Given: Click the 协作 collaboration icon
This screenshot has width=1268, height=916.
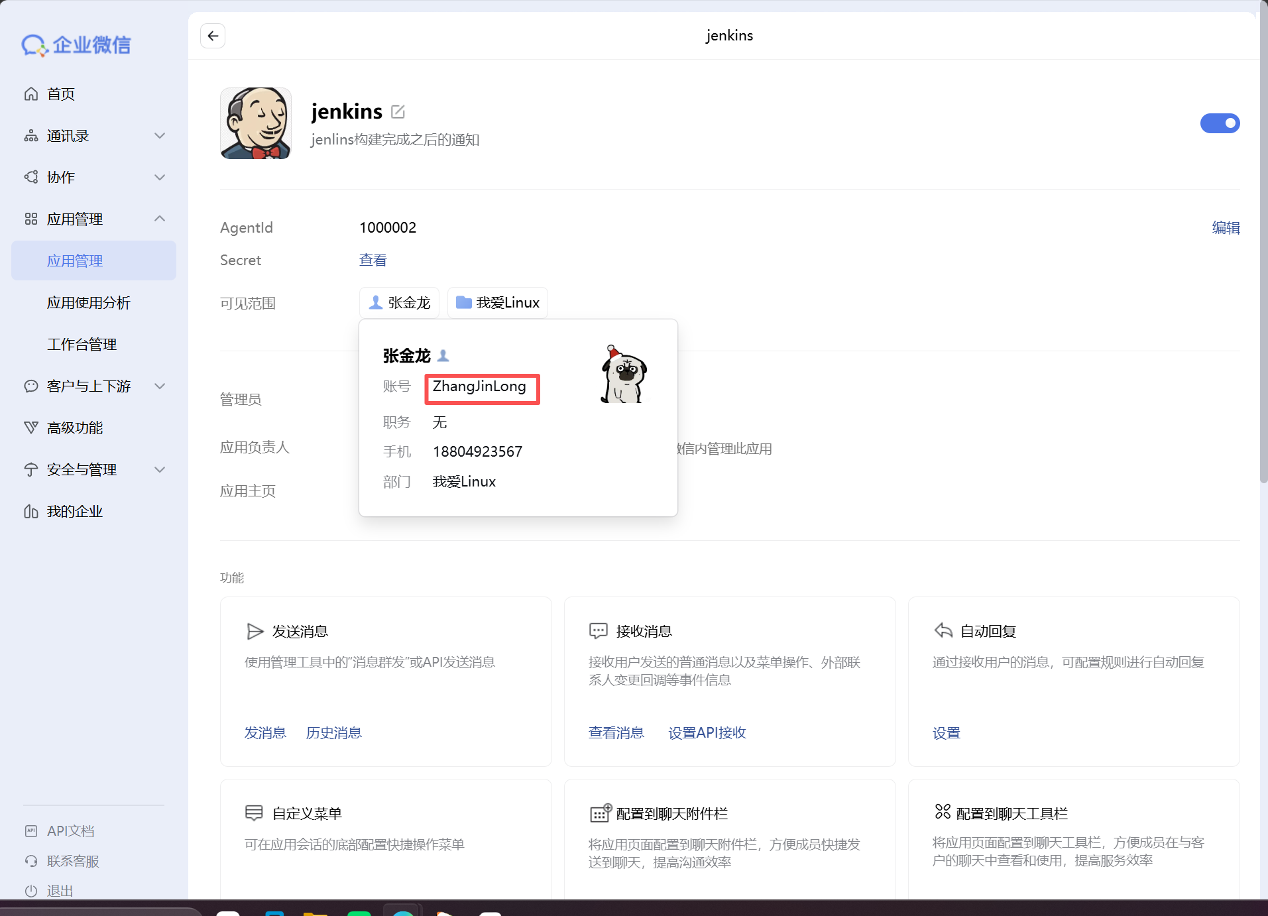Looking at the screenshot, I should click(x=31, y=178).
